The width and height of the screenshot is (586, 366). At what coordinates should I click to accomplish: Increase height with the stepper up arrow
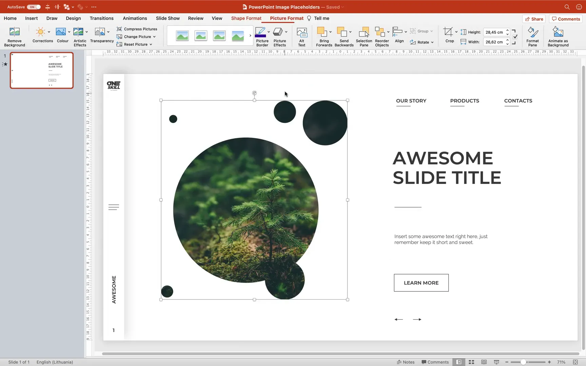(x=508, y=30)
